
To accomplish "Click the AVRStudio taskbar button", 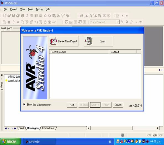I will tap(39, 142).
